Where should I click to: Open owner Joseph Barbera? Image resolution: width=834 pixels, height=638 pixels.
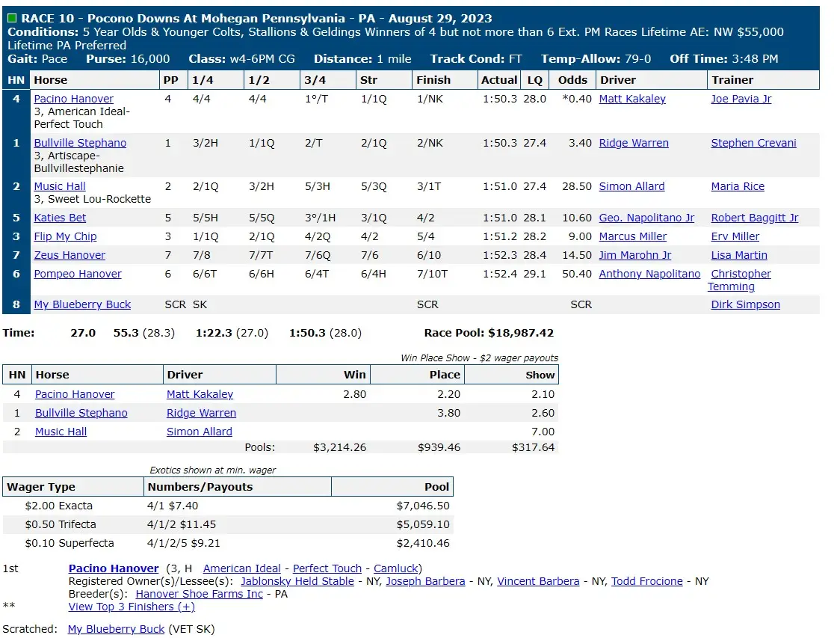coord(425,581)
